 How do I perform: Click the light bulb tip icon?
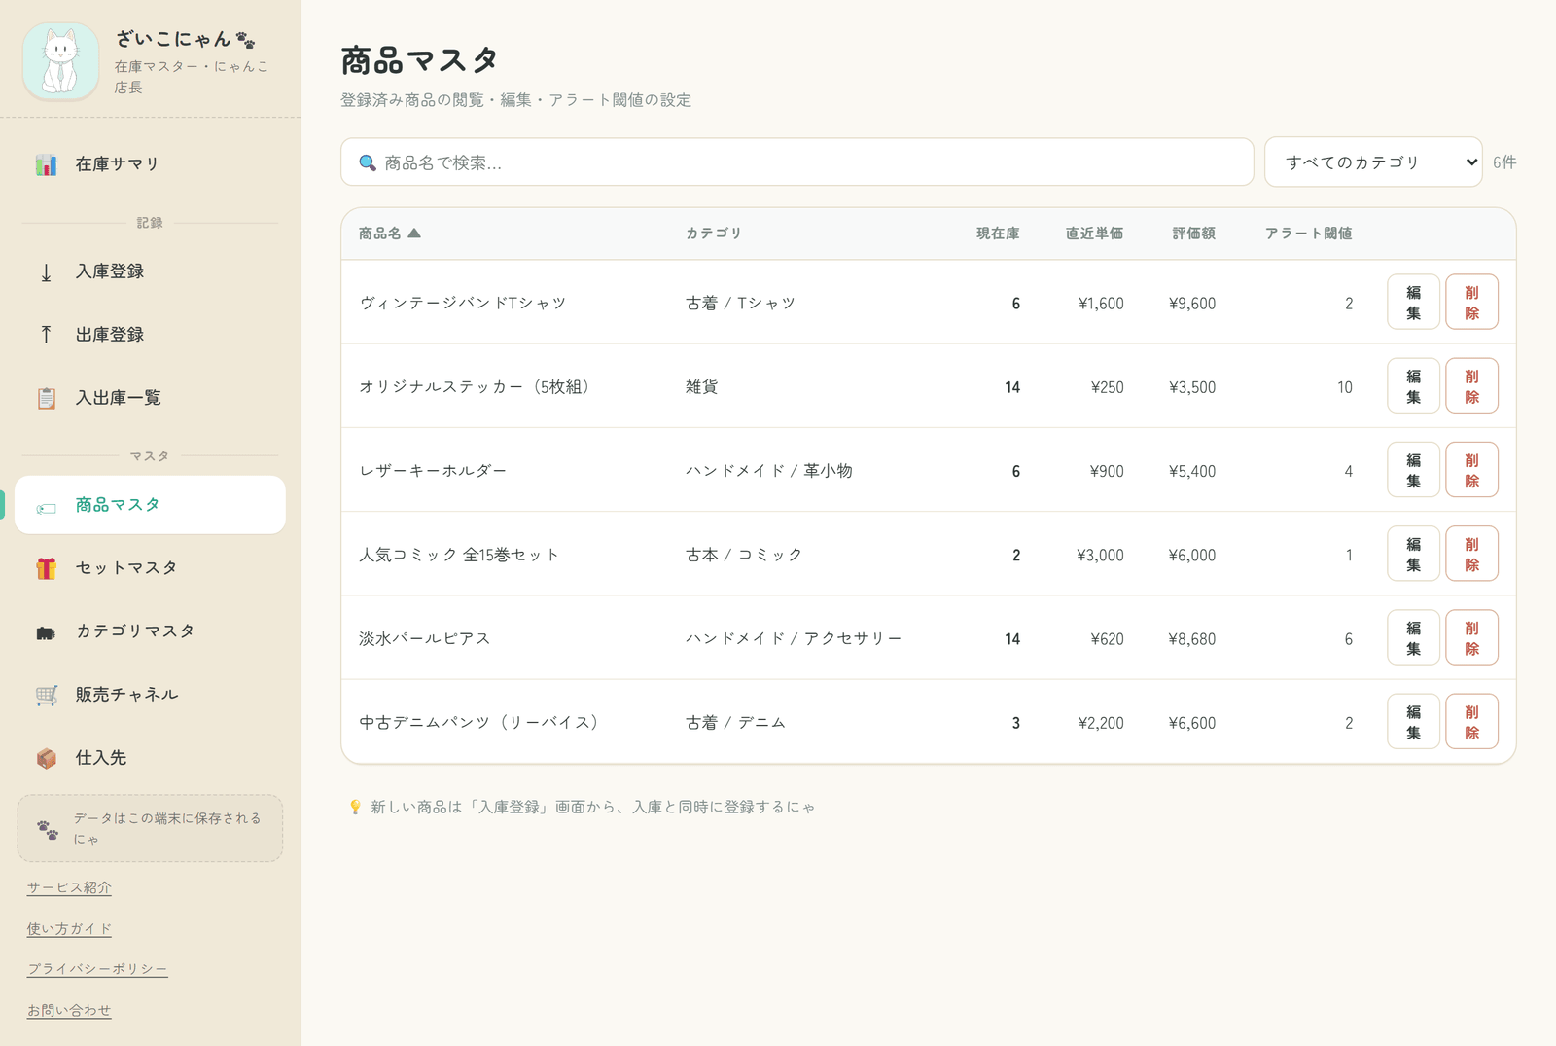point(355,807)
